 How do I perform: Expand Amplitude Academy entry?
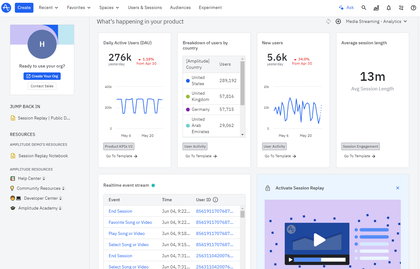click(x=60, y=208)
